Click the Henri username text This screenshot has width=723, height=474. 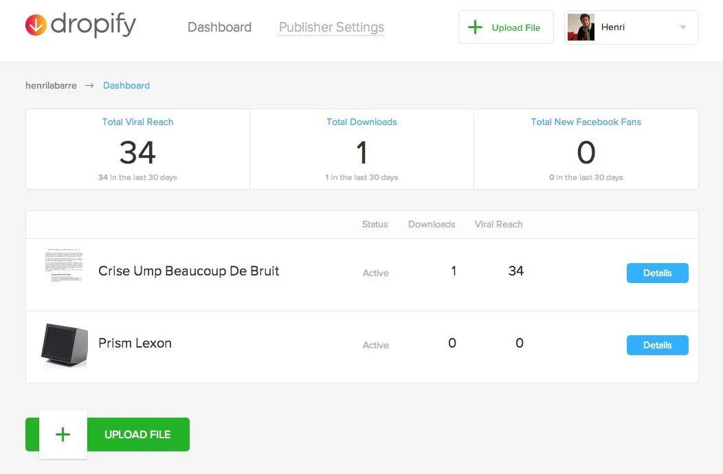pyautogui.click(x=613, y=27)
